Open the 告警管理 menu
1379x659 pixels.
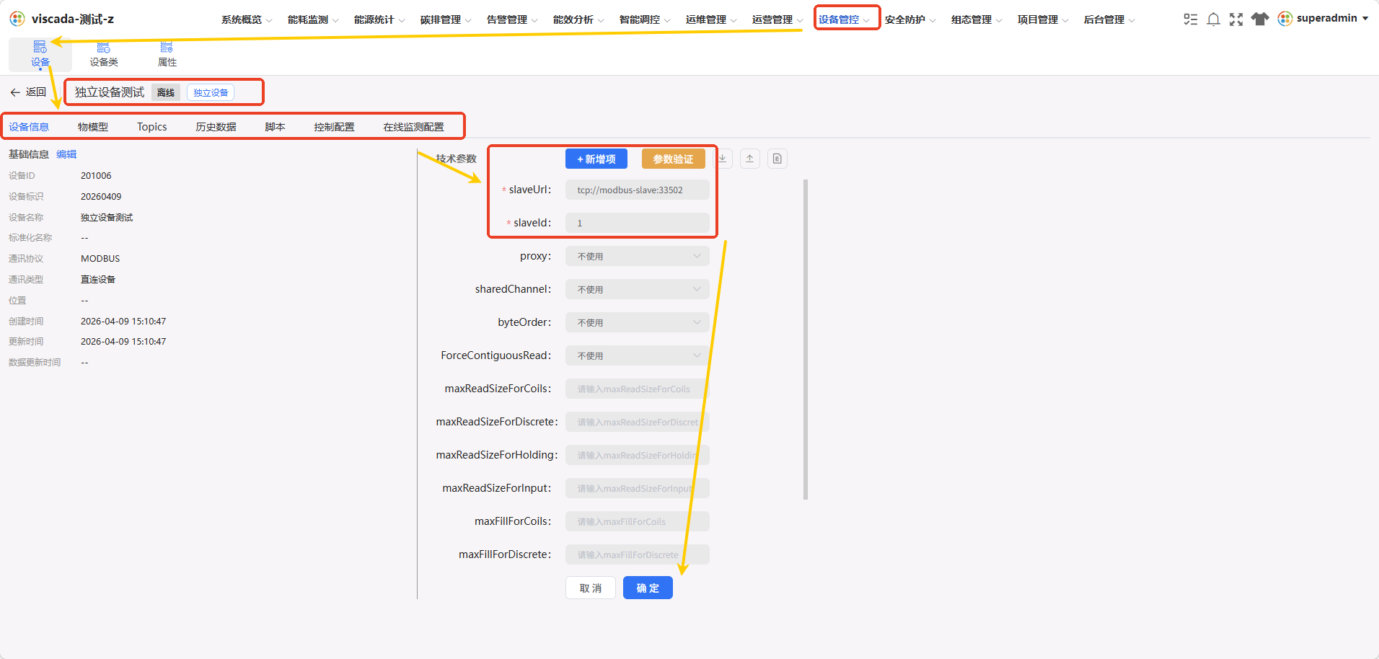[512, 19]
